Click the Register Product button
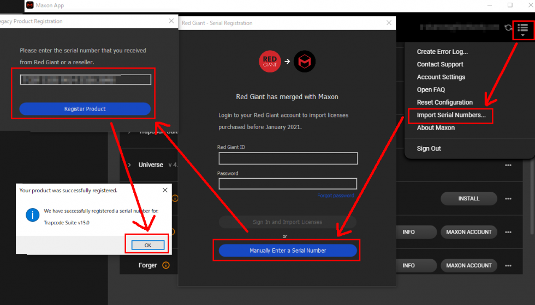This screenshot has height=305, width=535. click(x=85, y=109)
